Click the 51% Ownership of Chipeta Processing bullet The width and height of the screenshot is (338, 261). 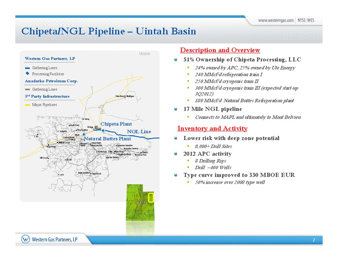(242, 60)
